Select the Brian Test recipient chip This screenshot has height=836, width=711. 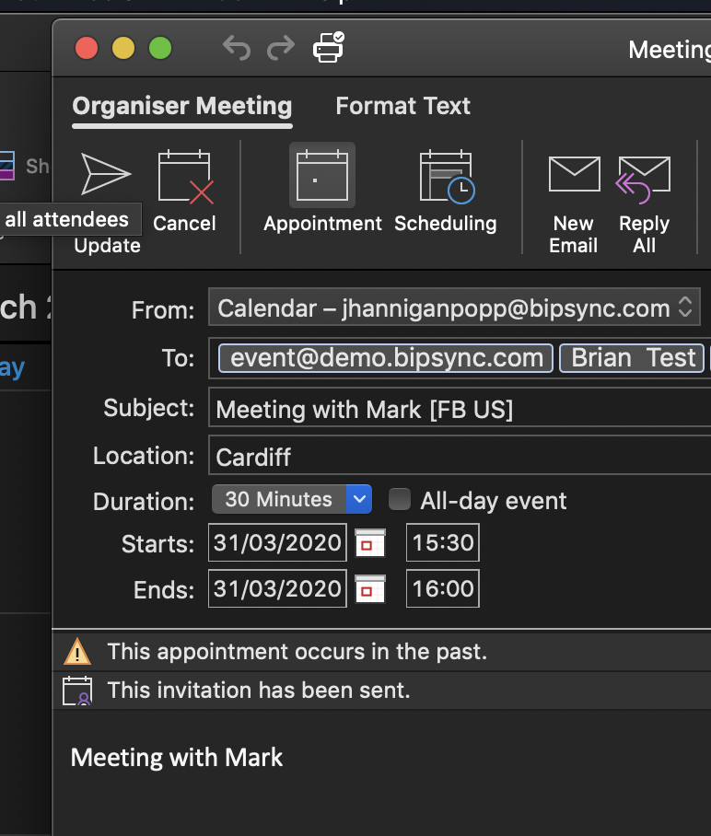[632, 358]
